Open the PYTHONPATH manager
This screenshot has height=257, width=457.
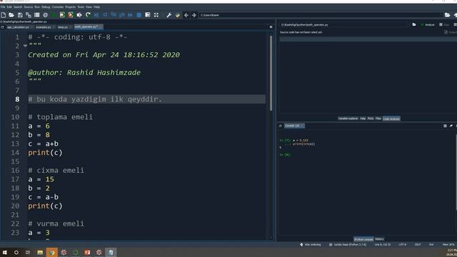(x=178, y=15)
